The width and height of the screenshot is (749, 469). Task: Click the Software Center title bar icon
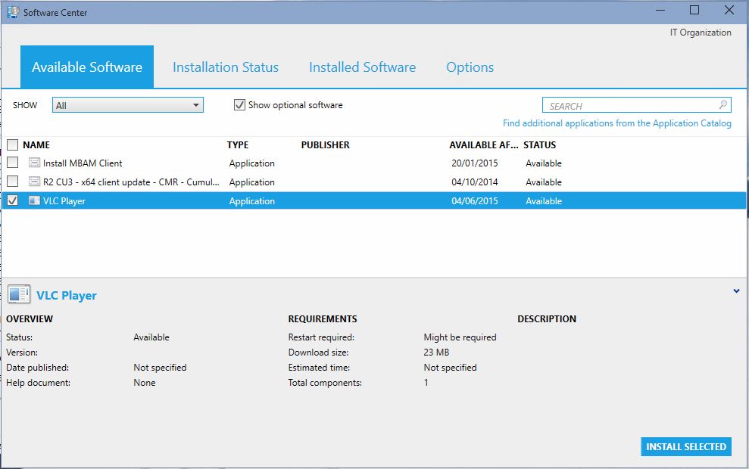(13, 12)
